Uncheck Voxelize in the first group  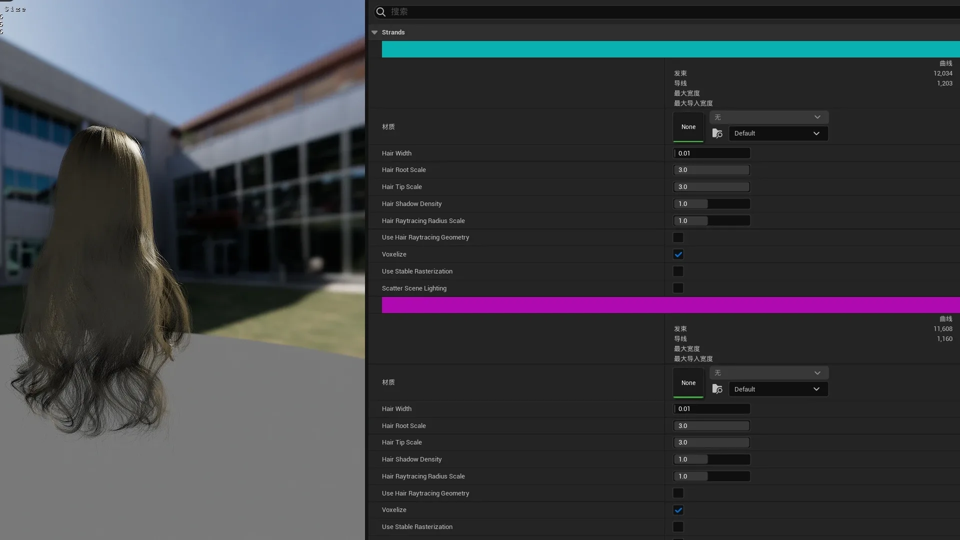click(x=678, y=254)
